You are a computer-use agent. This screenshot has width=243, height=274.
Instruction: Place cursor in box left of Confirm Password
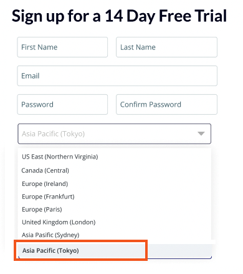click(62, 104)
